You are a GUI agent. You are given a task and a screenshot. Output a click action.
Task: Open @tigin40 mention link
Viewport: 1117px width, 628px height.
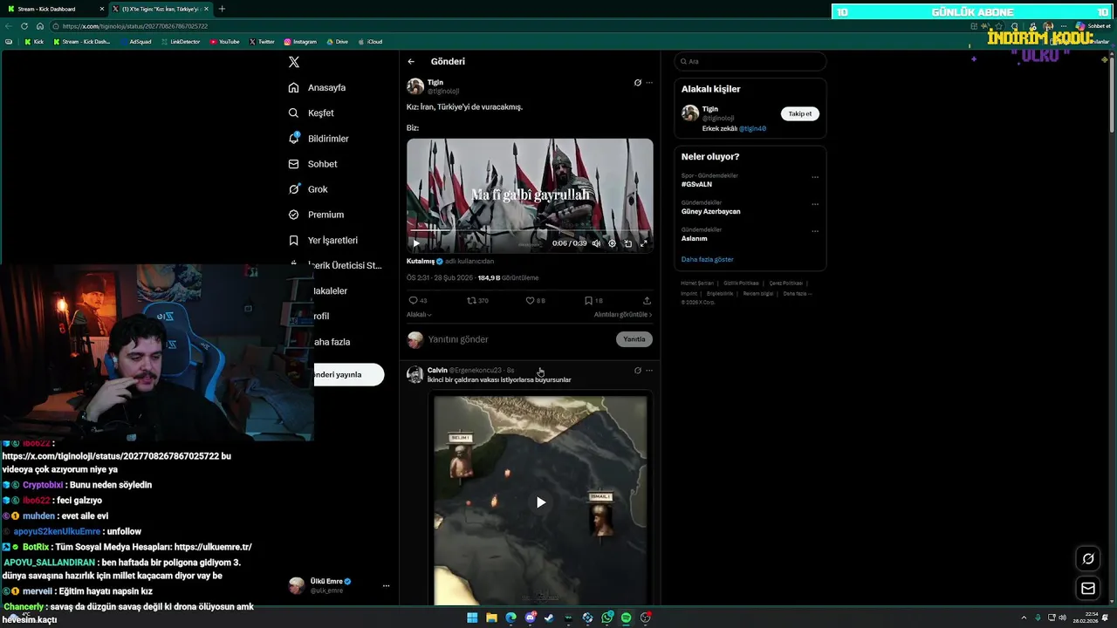pos(752,129)
